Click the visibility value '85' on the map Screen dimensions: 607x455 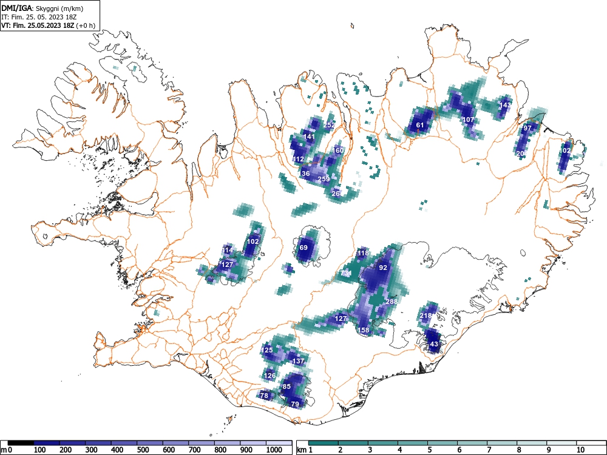287,386
